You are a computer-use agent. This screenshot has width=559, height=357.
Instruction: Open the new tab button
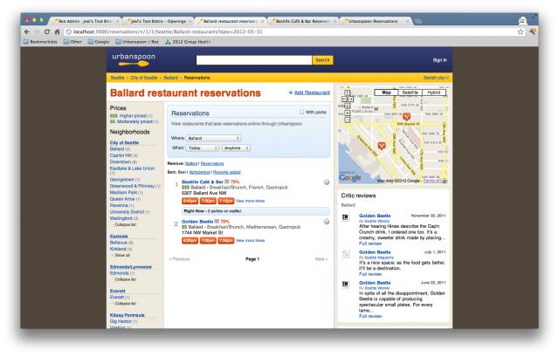tap(418, 21)
